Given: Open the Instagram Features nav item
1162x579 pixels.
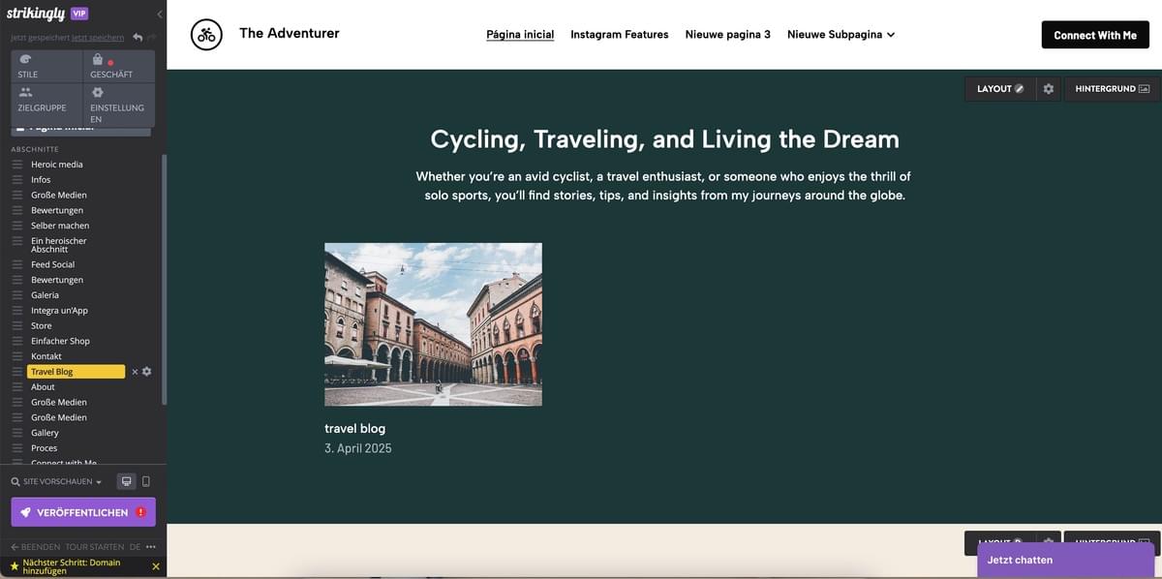Looking at the screenshot, I should (x=620, y=35).
